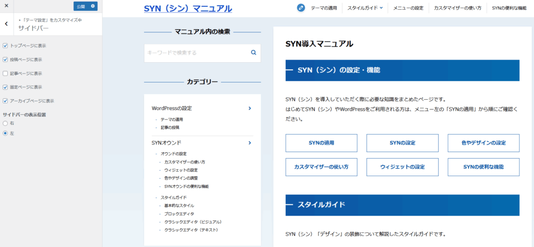This screenshot has height=247, width=534.
Task: Open クラシックエディタ（テキスト） category item
Action: click(191, 230)
